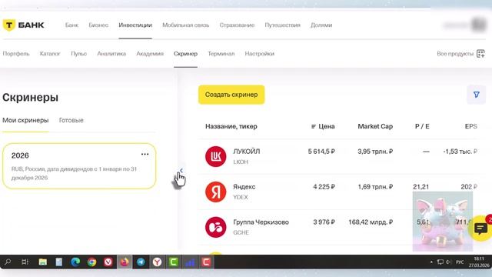
Task: Switch to the Каталог tab
Action: tap(50, 54)
